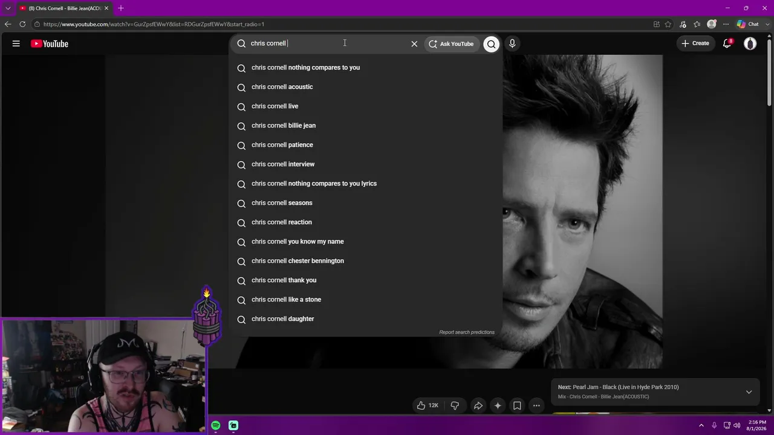Click the taskbar microphone tray icon

click(714, 425)
